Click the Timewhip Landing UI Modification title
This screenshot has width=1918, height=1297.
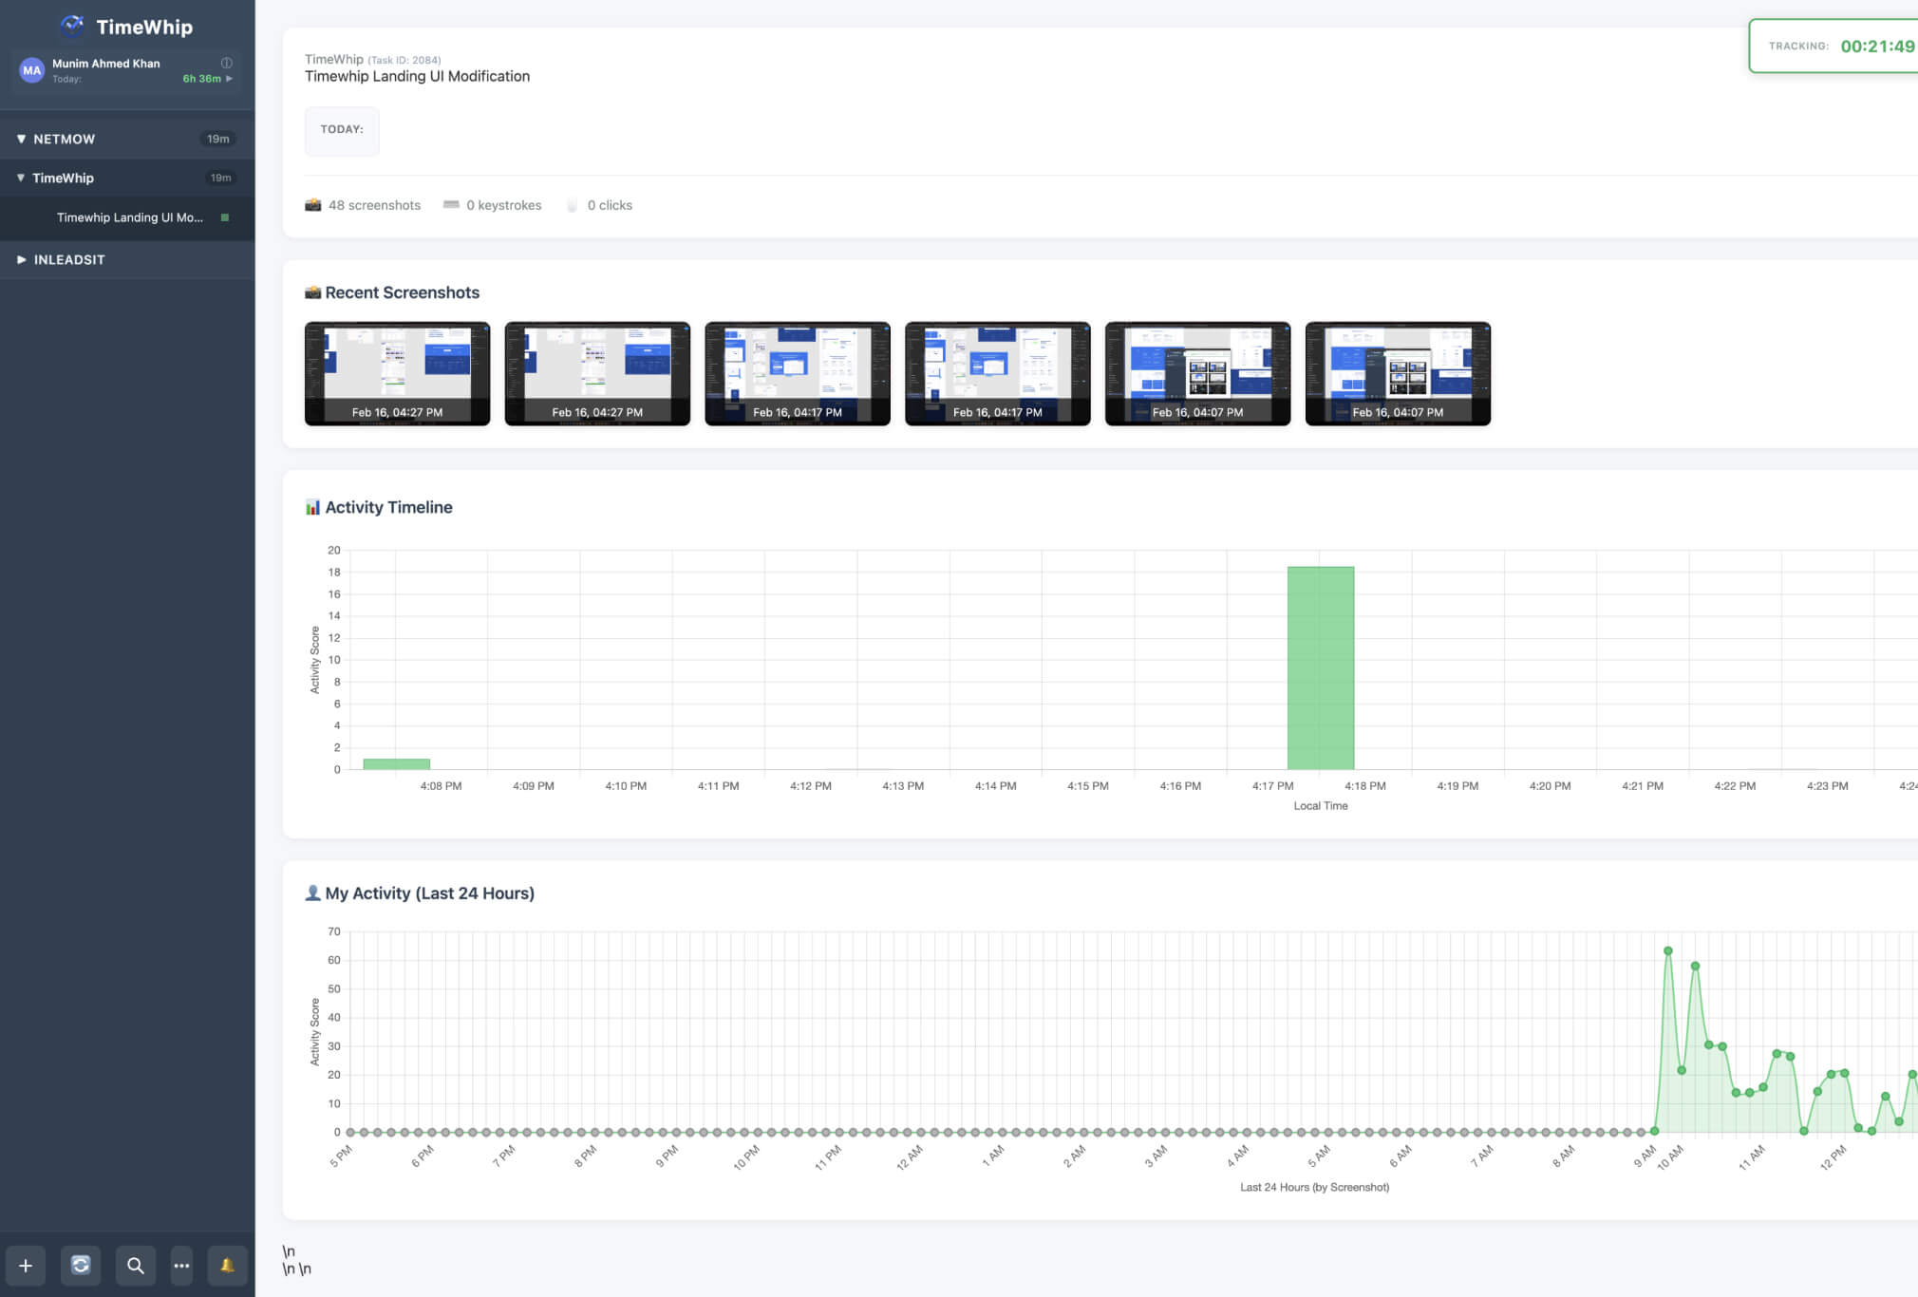click(x=418, y=76)
